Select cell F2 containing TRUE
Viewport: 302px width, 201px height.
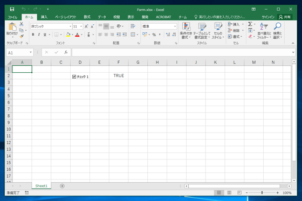click(119, 75)
